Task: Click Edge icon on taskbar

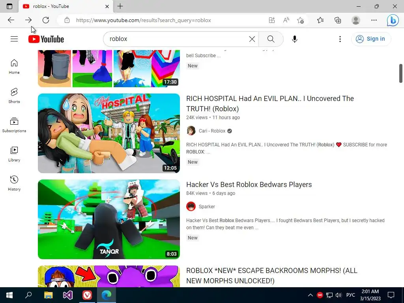Action: (107, 295)
